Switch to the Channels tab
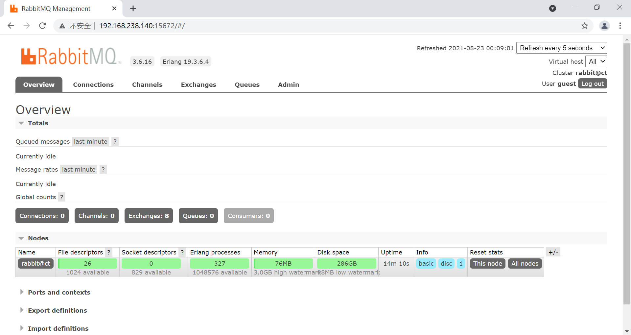This screenshot has height=335, width=631. [147, 84]
